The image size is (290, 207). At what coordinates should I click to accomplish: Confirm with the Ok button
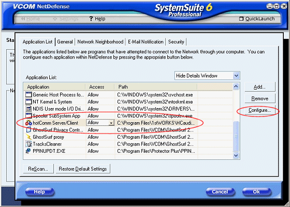[x=256, y=192]
